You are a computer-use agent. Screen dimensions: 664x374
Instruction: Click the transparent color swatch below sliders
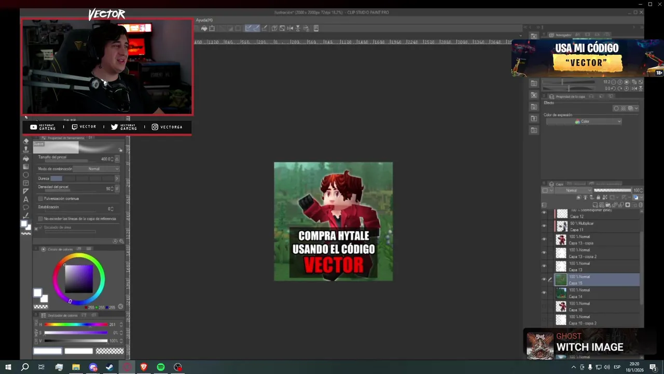(109, 351)
